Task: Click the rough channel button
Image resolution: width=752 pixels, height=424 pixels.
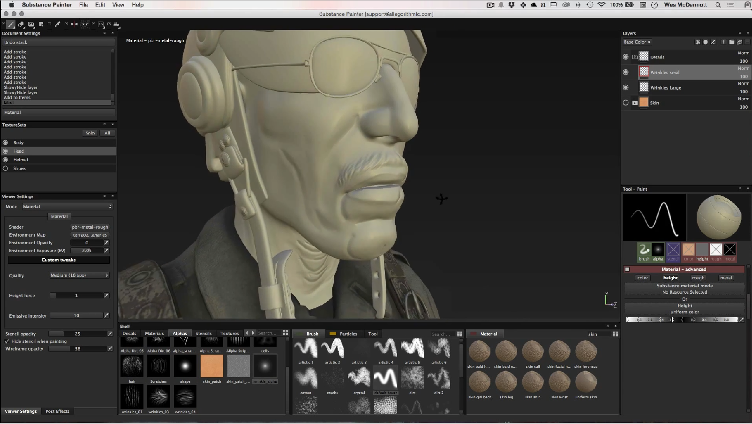Action: 698,278
